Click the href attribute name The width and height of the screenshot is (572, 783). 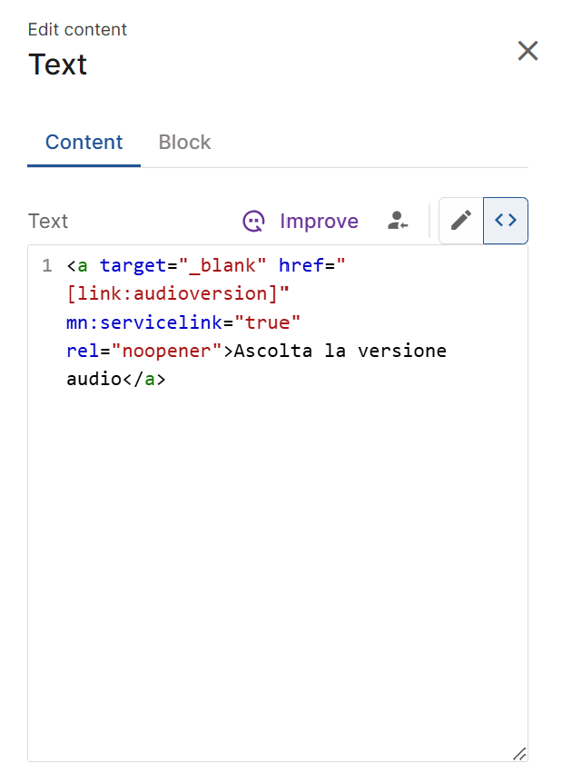tap(301, 266)
